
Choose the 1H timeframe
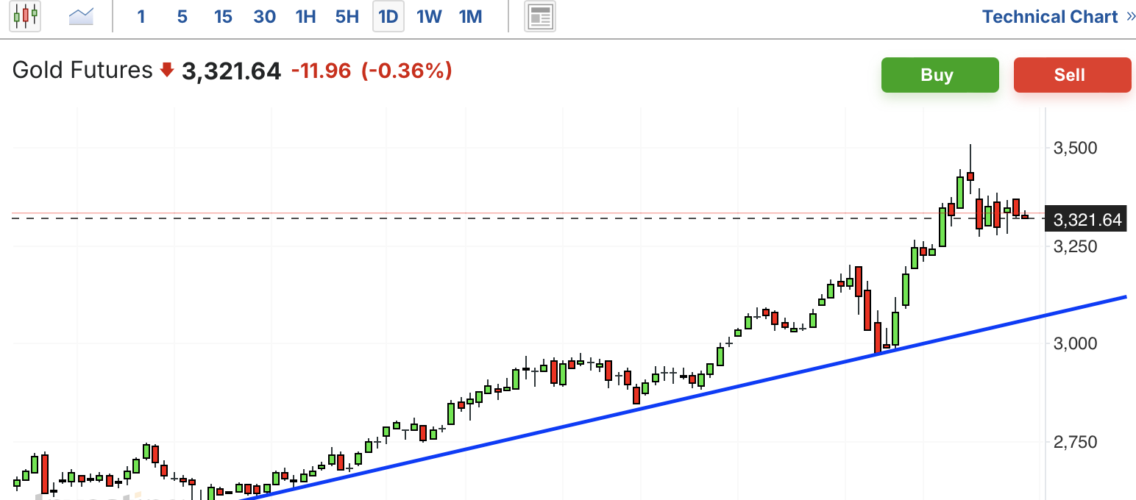pyautogui.click(x=305, y=16)
